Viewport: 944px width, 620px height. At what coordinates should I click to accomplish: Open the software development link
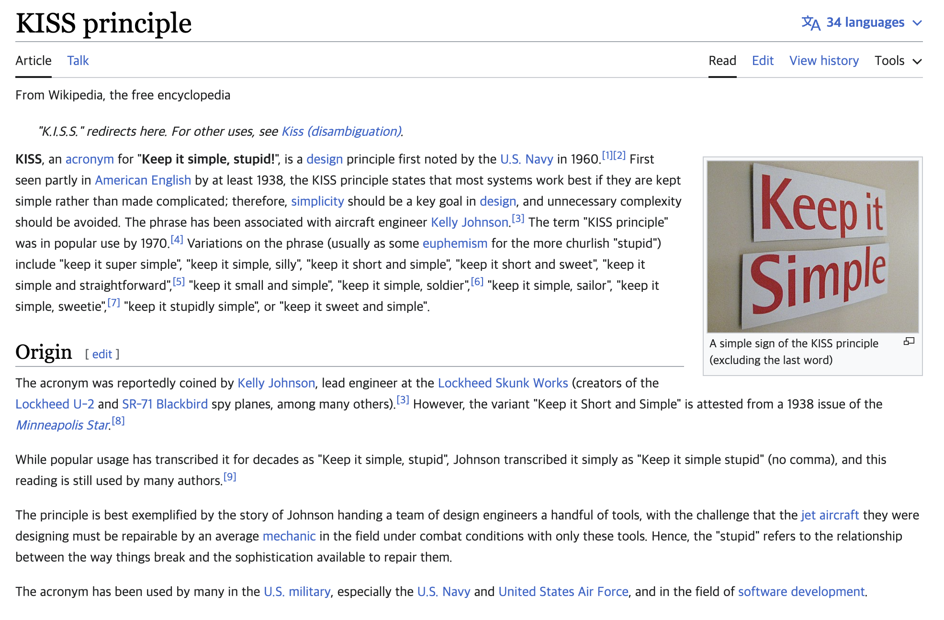(801, 592)
